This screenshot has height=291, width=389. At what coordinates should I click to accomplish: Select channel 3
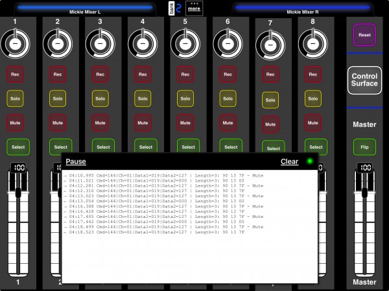coord(103,147)
